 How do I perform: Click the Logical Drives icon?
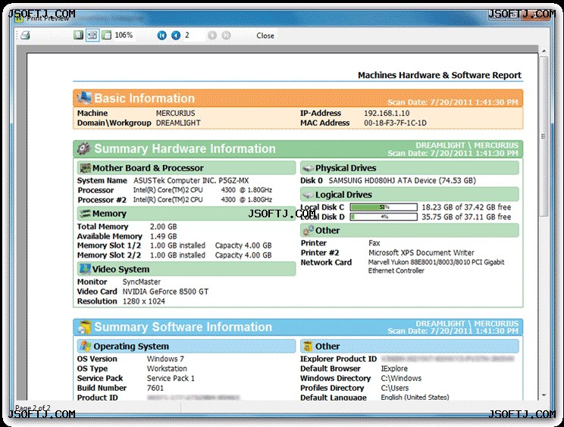click(308, 195)
